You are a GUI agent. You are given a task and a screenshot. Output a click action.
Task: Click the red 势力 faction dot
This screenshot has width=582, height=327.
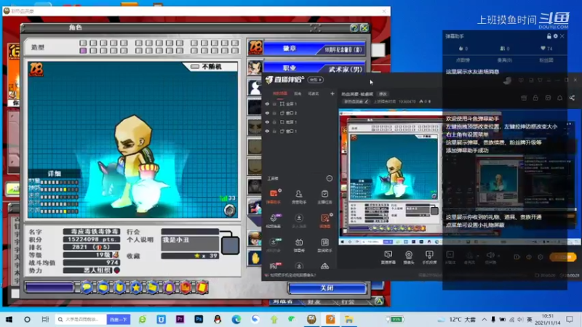pos(117,270)
